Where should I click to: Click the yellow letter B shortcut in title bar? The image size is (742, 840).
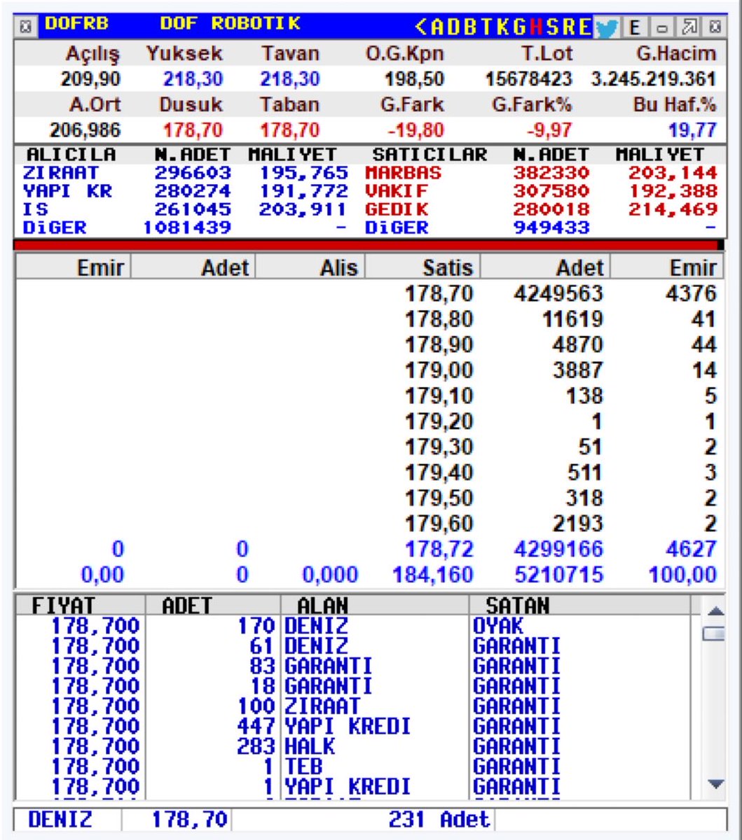[469, 27]
